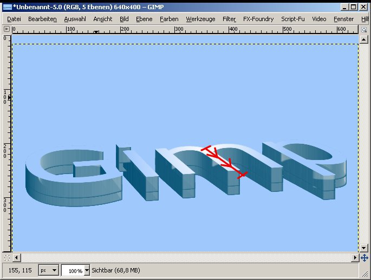Viewport: 371px width, 280px height.
Task: Minimize the GIMP window
Action: 344,7
